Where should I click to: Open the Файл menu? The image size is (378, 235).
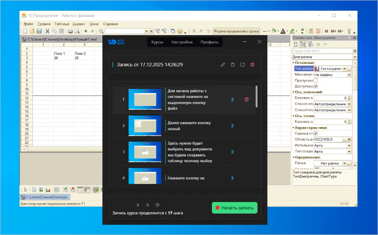[28, 24]
